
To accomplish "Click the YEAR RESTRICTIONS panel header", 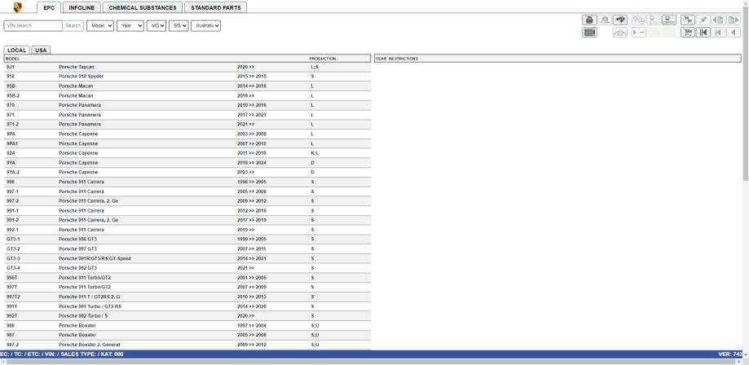I will click(x=557, y=59).
